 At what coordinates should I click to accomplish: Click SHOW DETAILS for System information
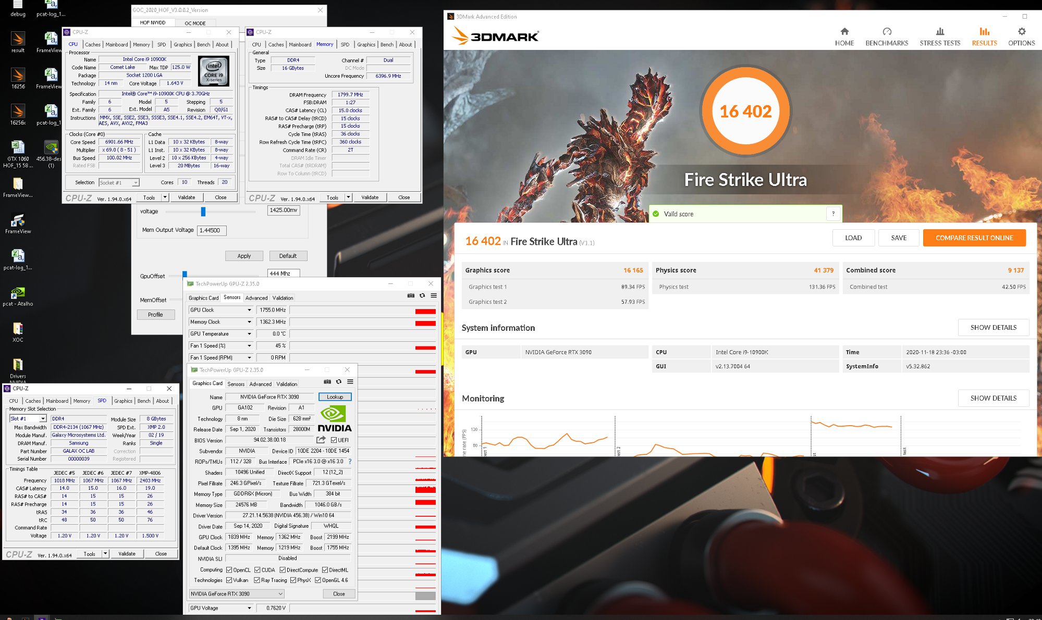pos(994,328)
